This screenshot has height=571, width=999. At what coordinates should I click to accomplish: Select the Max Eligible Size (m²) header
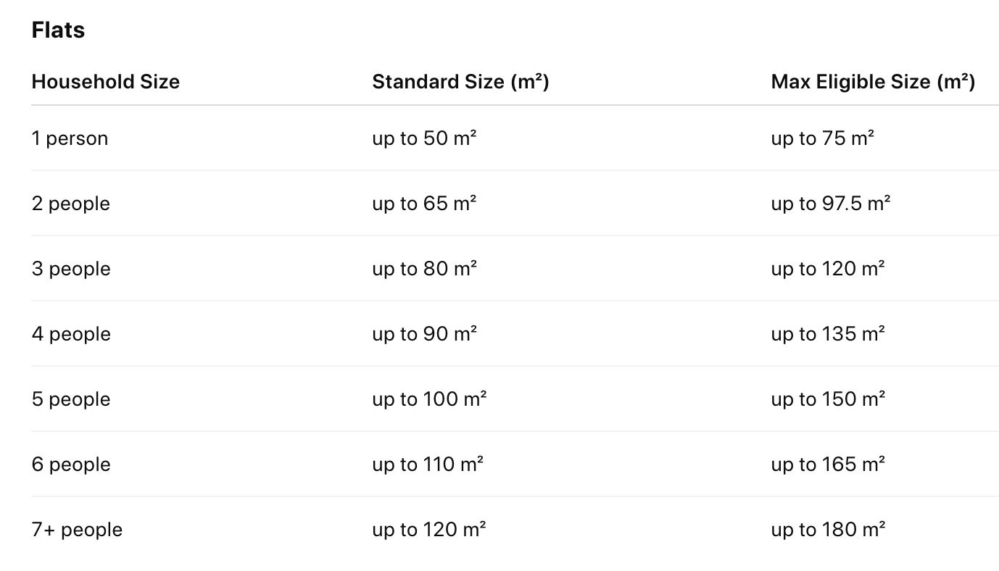pos(873,82)
